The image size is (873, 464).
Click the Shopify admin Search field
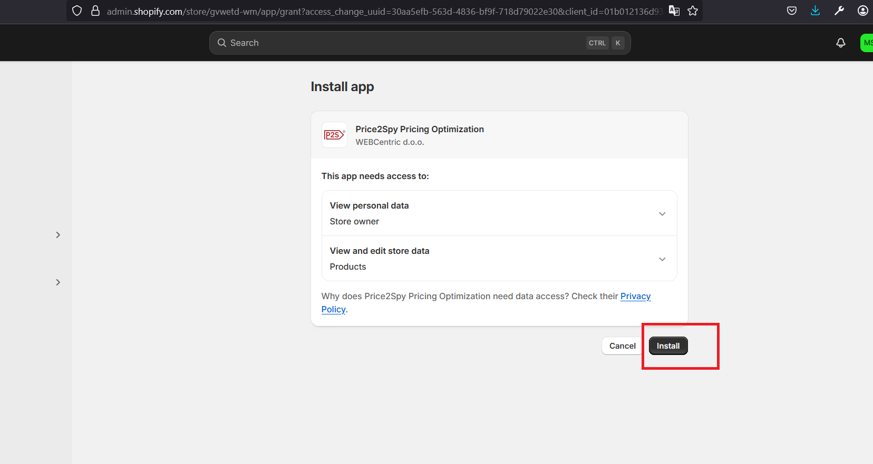point(420,43)
